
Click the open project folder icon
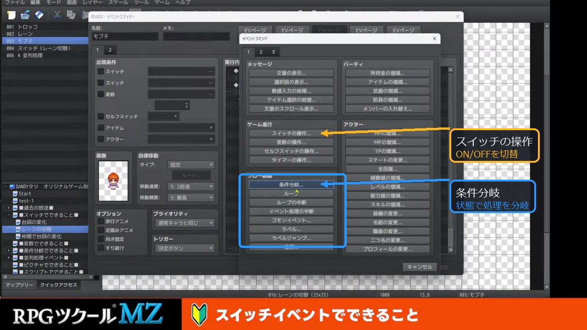click(26, 15)
